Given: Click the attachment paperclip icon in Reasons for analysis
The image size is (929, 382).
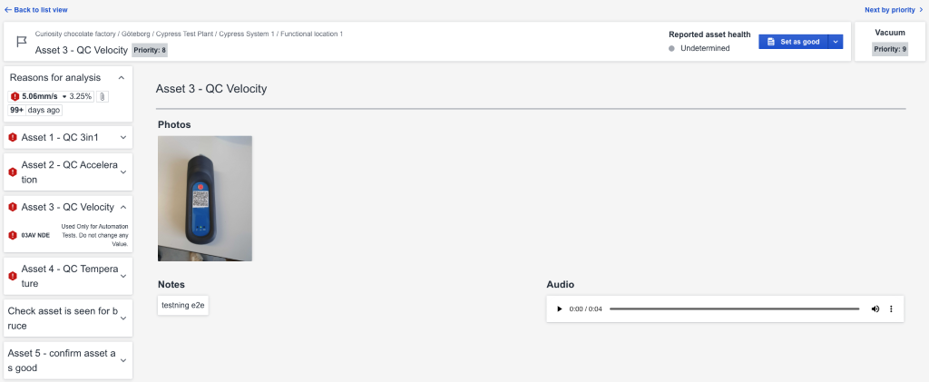Looking at the screenshot, I should 103,96.
